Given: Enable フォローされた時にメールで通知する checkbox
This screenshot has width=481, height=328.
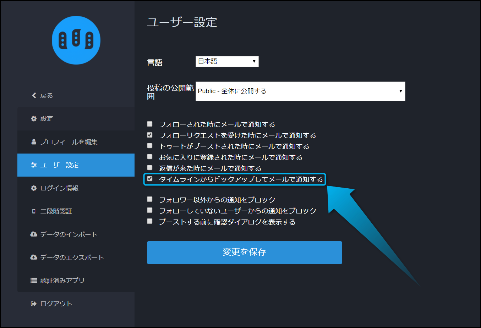Looking at the screenshot, I should [x=150, y=124].
